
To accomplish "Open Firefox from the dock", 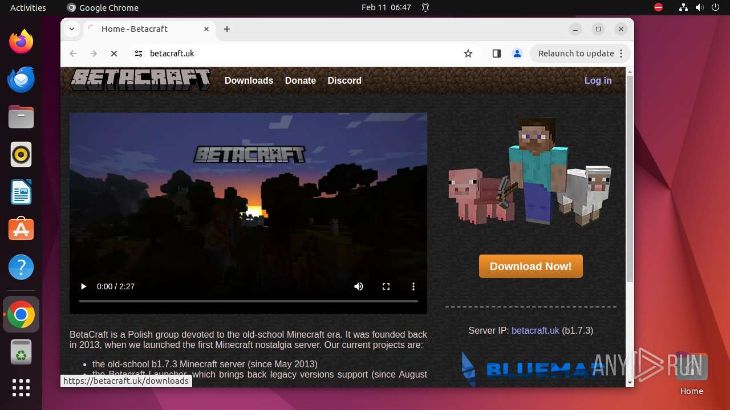I will tap(21, 42).
